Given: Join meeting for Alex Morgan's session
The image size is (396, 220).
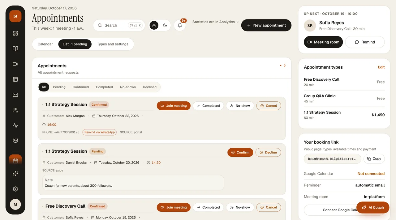Looking at the screenshot, I should (174, 106).
